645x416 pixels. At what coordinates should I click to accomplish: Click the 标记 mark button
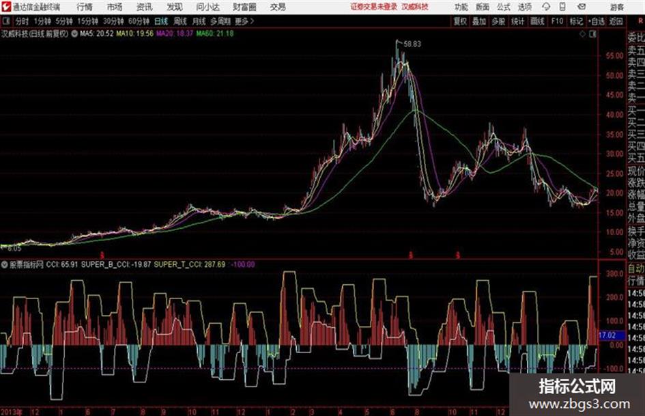coord(576,21)
